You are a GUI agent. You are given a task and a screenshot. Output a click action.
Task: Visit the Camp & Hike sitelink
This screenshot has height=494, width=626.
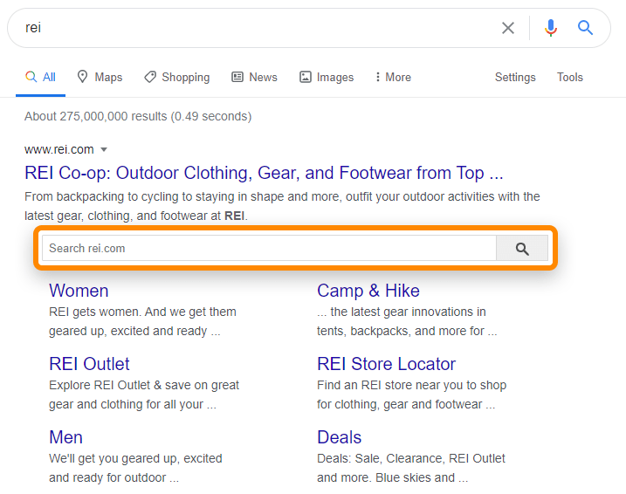tap(368, 291)
